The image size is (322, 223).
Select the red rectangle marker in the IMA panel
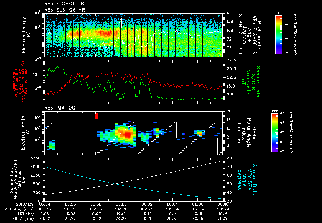click(96, 116)
